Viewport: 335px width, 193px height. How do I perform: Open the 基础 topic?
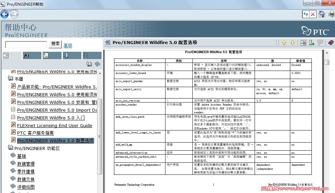click(x=22, y=156)
